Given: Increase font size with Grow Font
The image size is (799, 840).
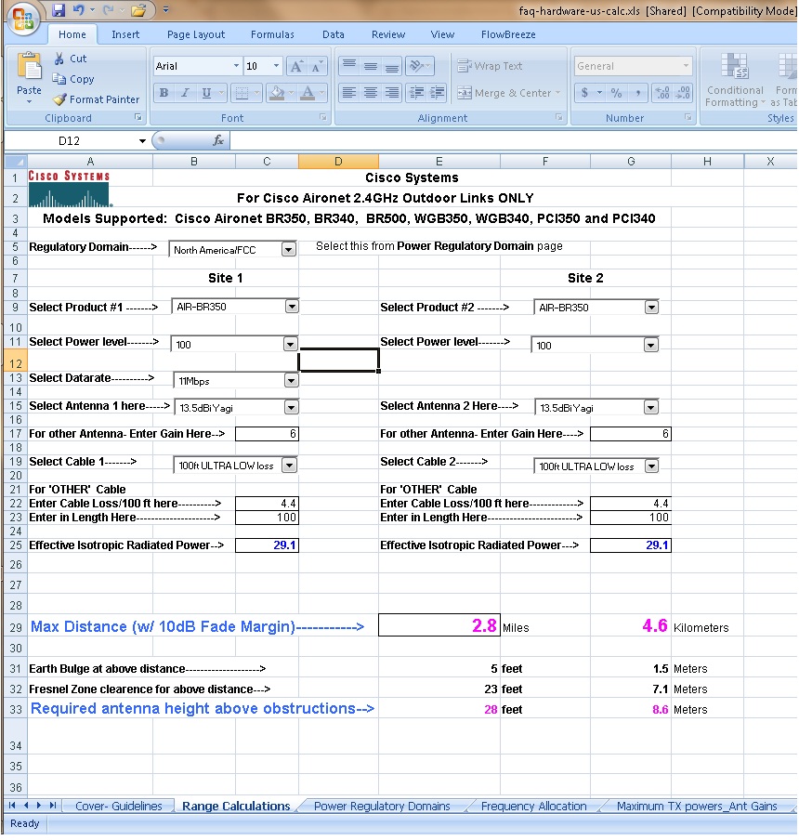Looking at the screenshot, I should [296, 66].
